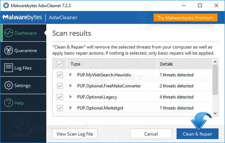Uncheck PUP.Optional.FreeMakeConverter checkbox
The image size is (225, 143).
(60, 86)
